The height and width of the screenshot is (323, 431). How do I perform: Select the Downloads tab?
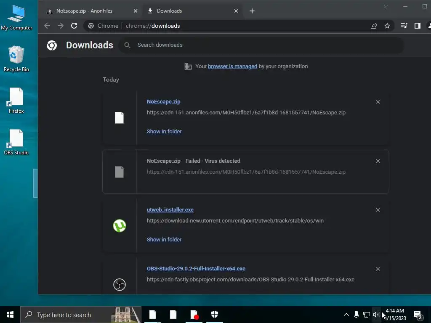tap(169, 11)
